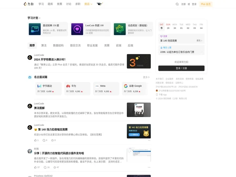Click the 时雨 user avatar

[30, 151]
